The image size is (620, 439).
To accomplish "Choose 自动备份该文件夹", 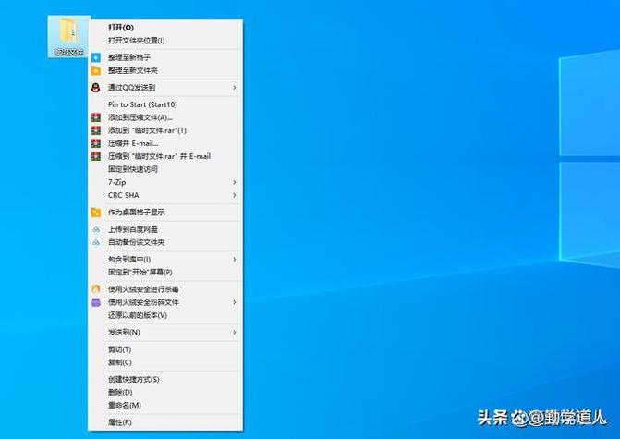I will coord(165,242).
